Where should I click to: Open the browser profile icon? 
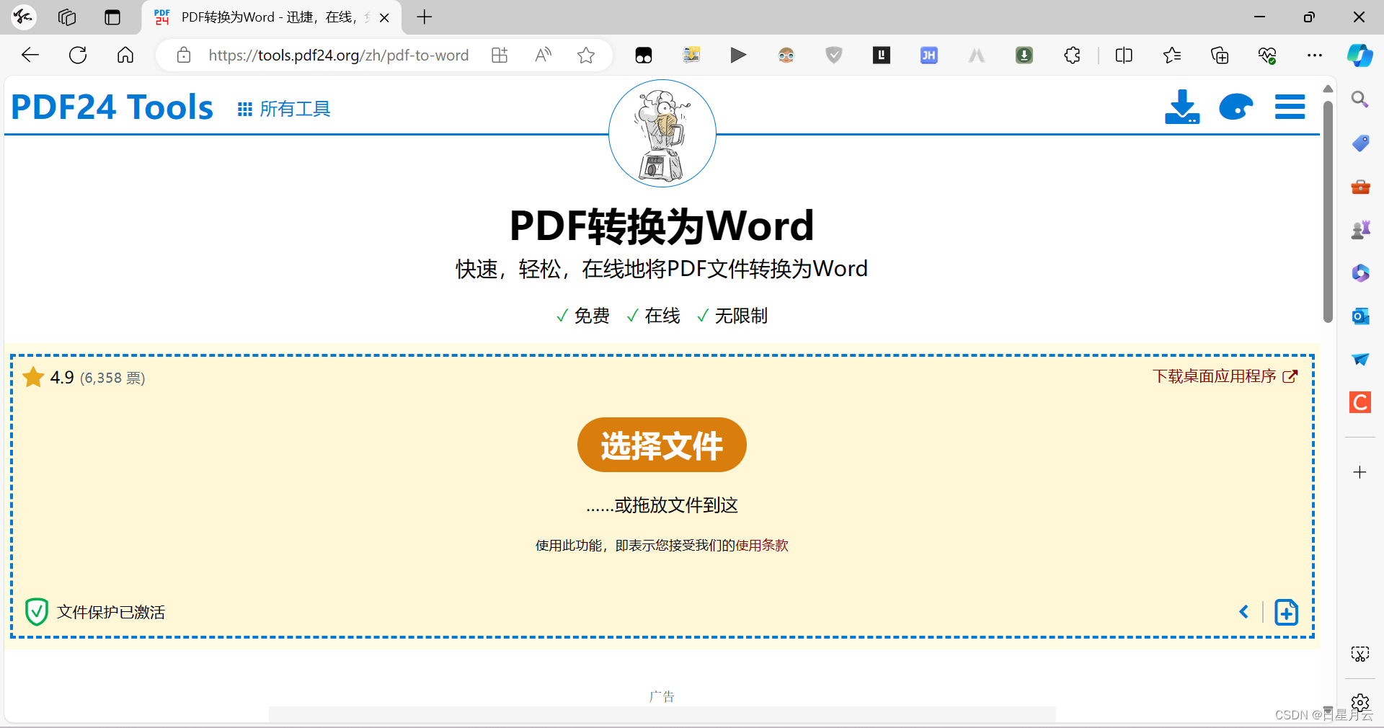[23, 17]
